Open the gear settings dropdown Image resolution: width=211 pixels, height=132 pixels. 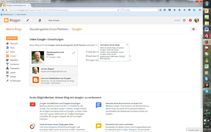click(194, 29)
